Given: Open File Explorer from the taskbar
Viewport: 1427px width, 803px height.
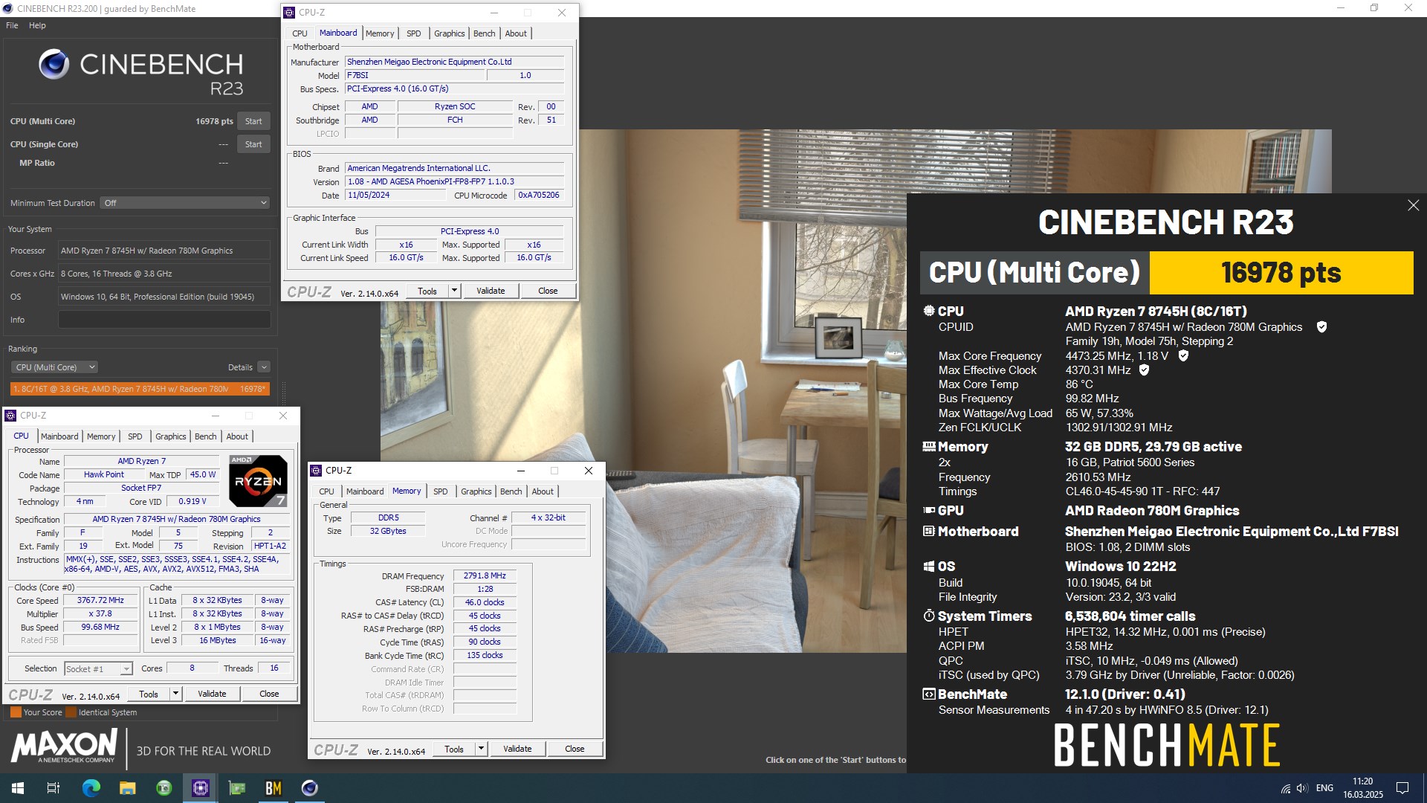Looking at the screenshot, I should click(127, 788).
